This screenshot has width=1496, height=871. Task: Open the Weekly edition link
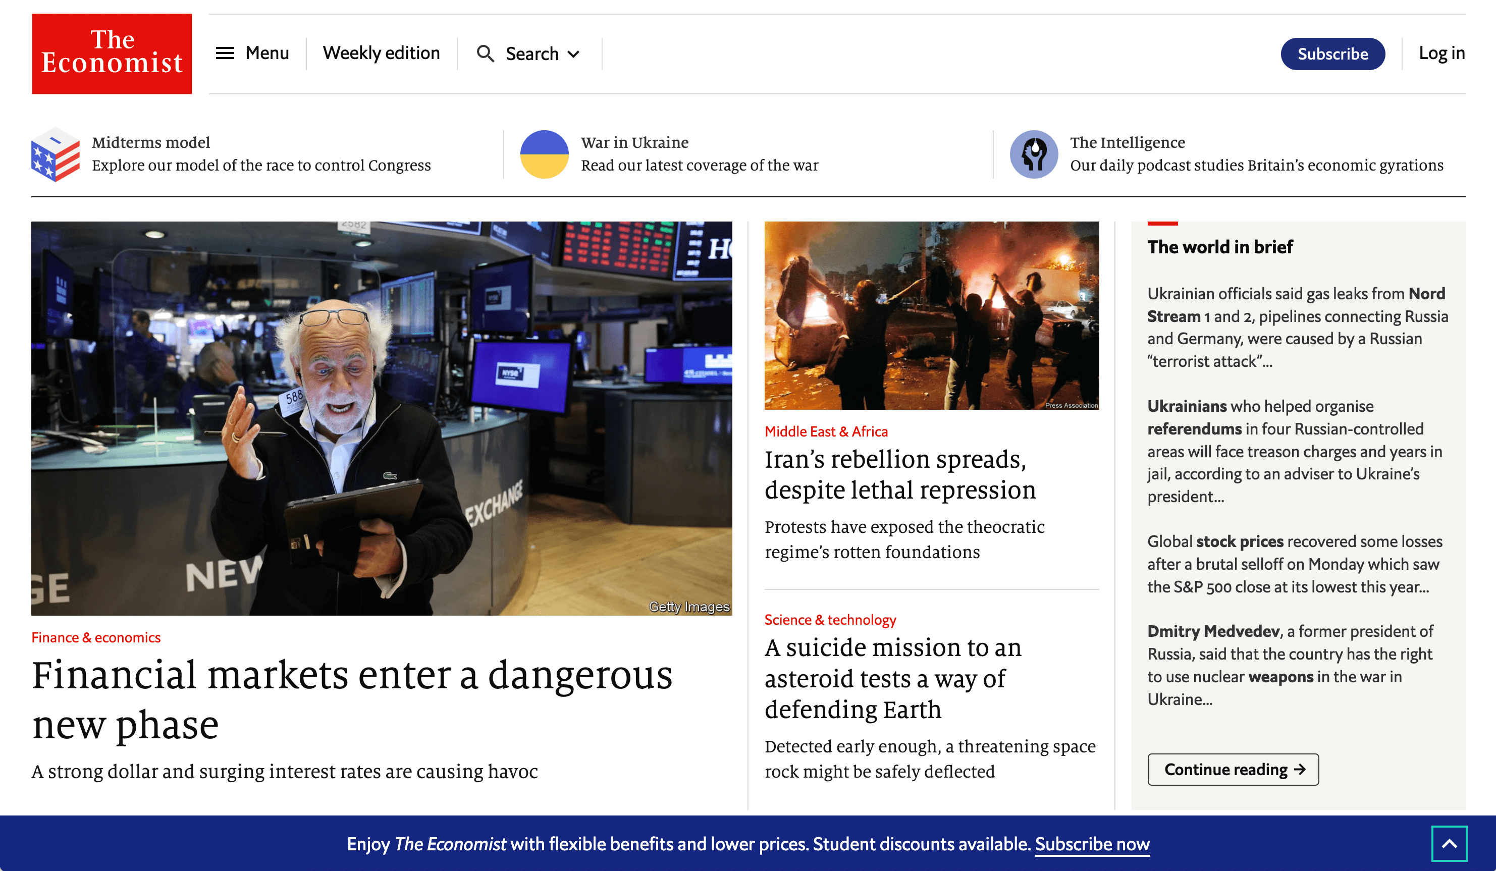[381, 53]
